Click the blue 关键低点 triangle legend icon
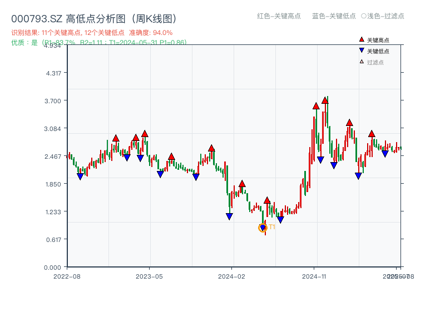The image size is (445, 333). (361, 51)
